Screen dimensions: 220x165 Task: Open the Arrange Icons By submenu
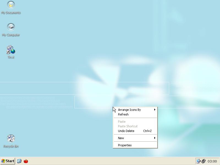(x=135, y=110)
